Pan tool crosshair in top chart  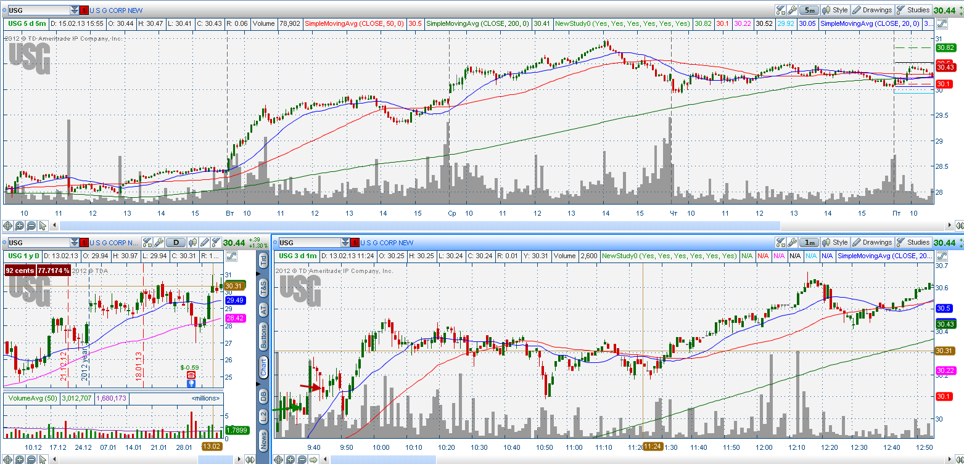(x=7, y=226)
